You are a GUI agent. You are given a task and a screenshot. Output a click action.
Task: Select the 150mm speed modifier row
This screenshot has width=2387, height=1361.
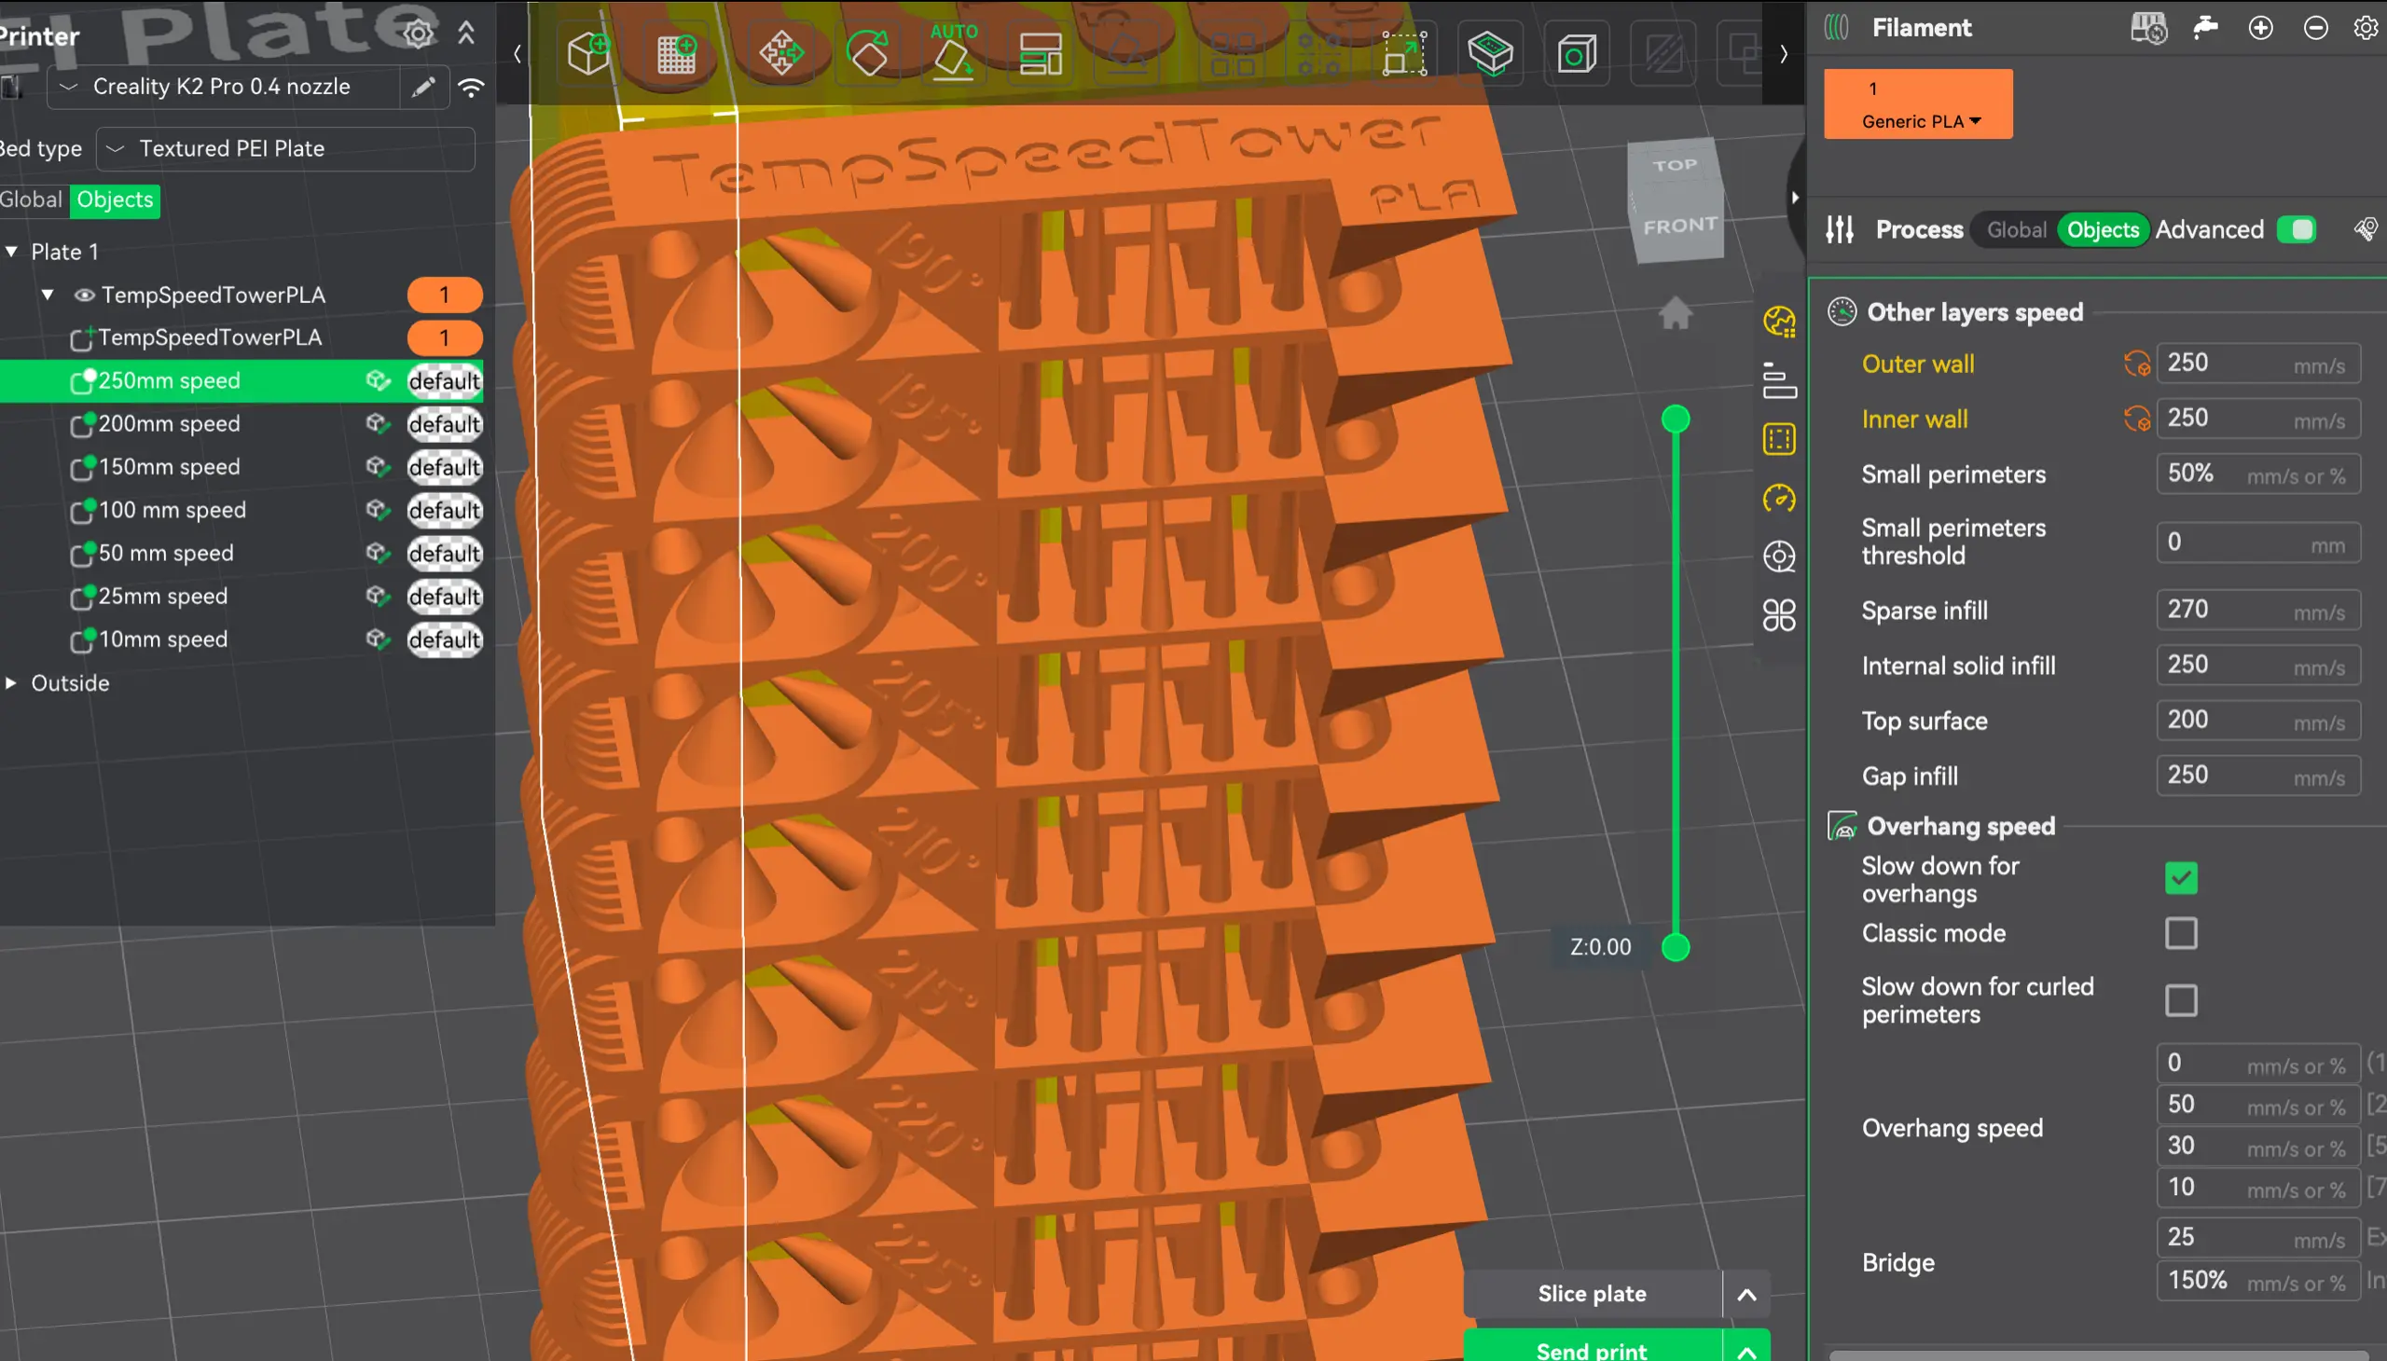[241, 466]
